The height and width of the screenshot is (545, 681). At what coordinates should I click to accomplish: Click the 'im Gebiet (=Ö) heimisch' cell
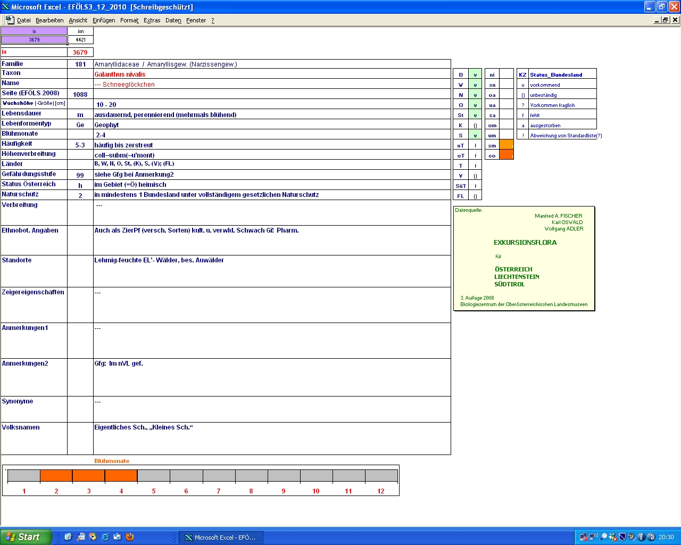click(272, 185)
